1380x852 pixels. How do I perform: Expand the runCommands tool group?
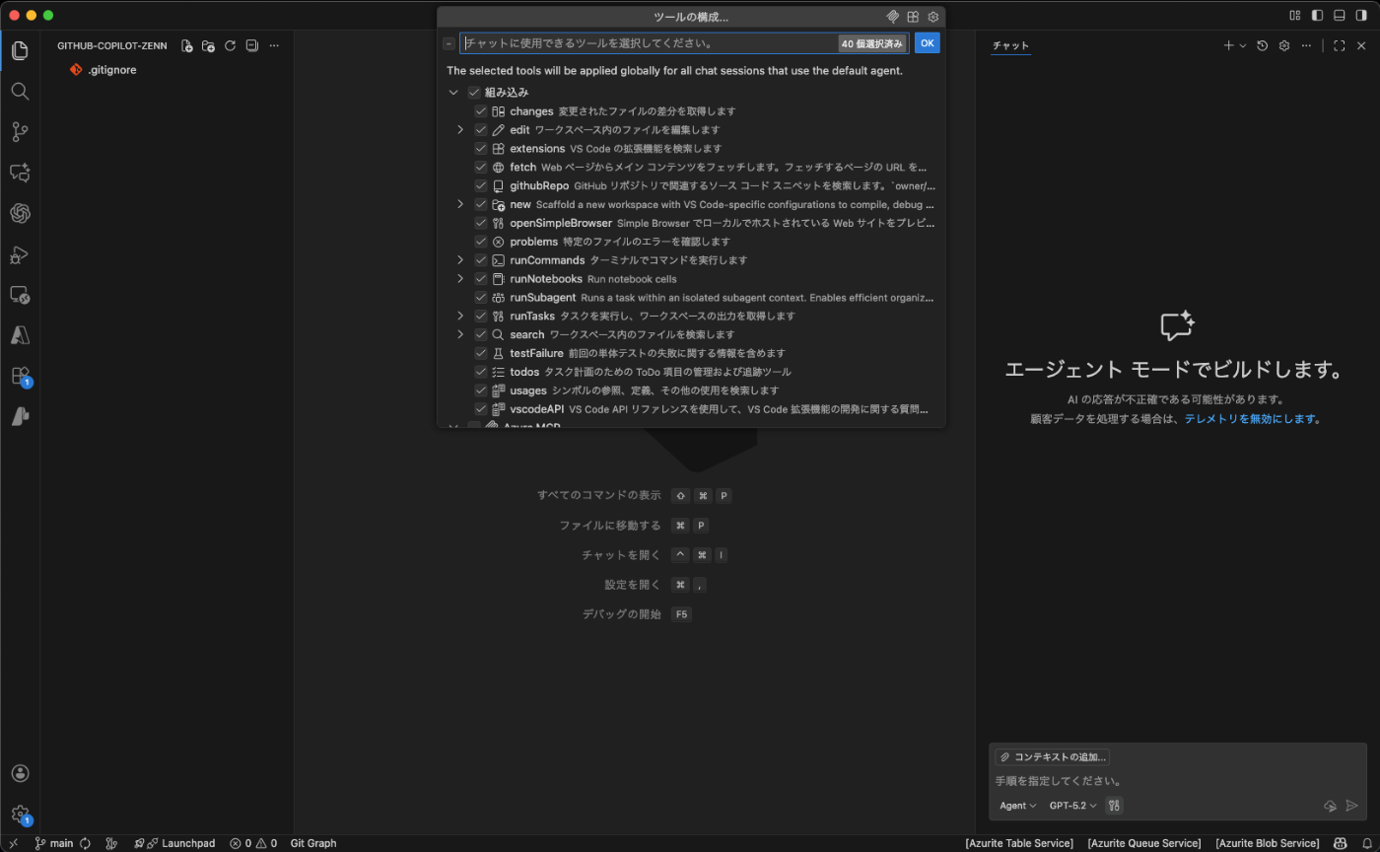(x=460, y=260)
